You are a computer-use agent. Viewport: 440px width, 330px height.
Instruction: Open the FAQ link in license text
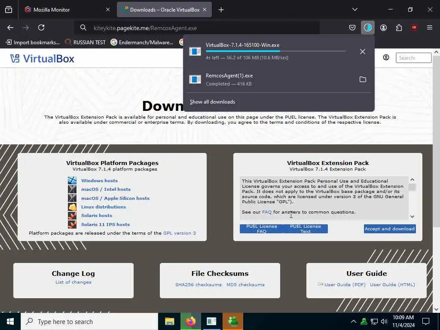[267, 212]
